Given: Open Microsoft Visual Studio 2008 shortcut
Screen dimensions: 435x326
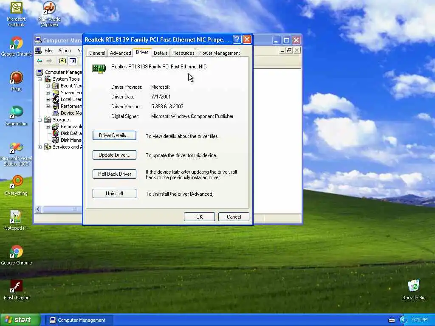Looking at the screenshot, I should pos(16,154).
